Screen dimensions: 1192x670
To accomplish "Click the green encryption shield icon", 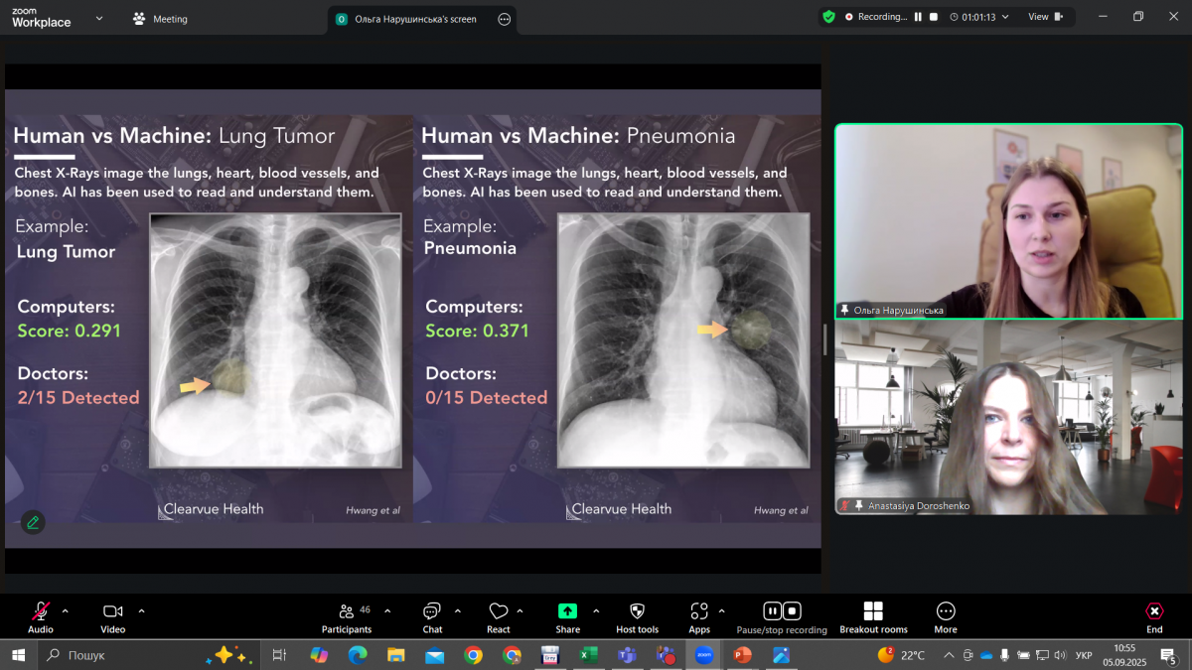I will 828,17.
